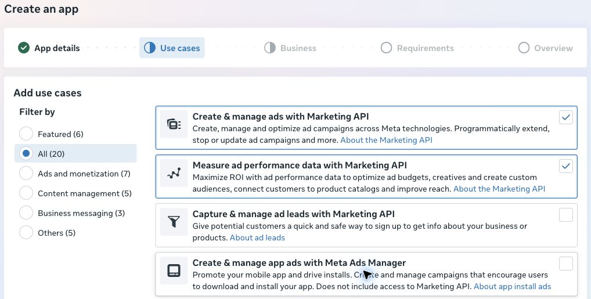
Task: Click Create & manage app ads with Meta Ads Manager title
Action: click(x=299, y=262)
